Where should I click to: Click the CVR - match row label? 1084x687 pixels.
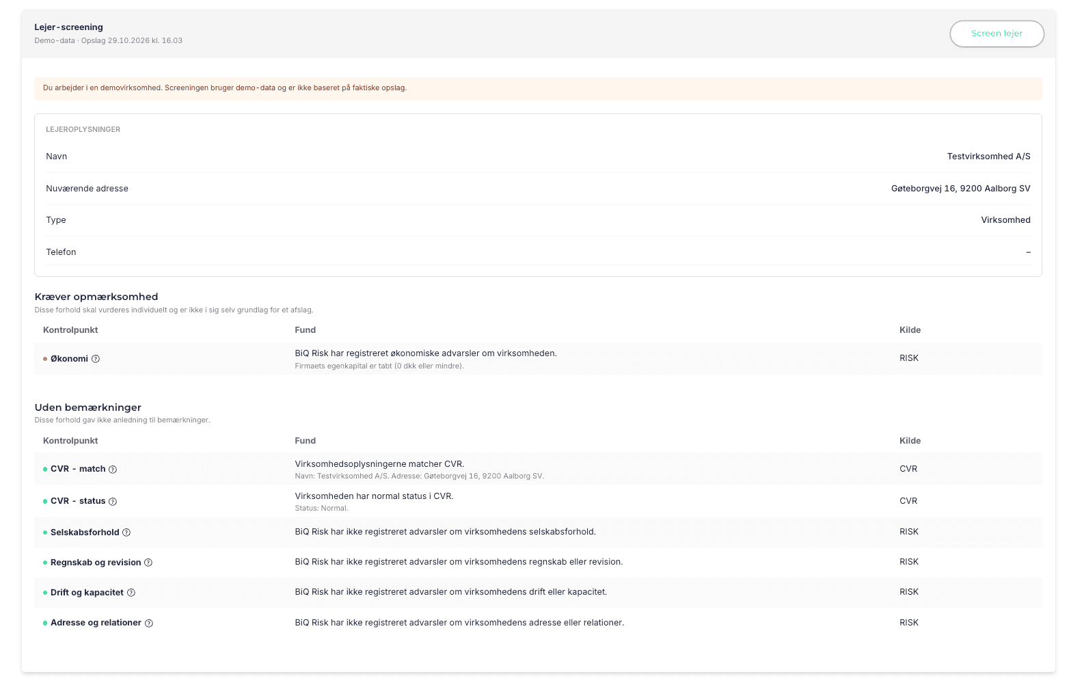click(x=78, y=469)
